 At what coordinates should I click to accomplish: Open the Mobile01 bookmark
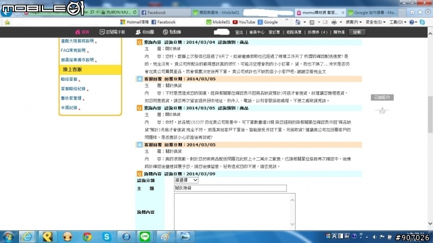tap(218, 22)
